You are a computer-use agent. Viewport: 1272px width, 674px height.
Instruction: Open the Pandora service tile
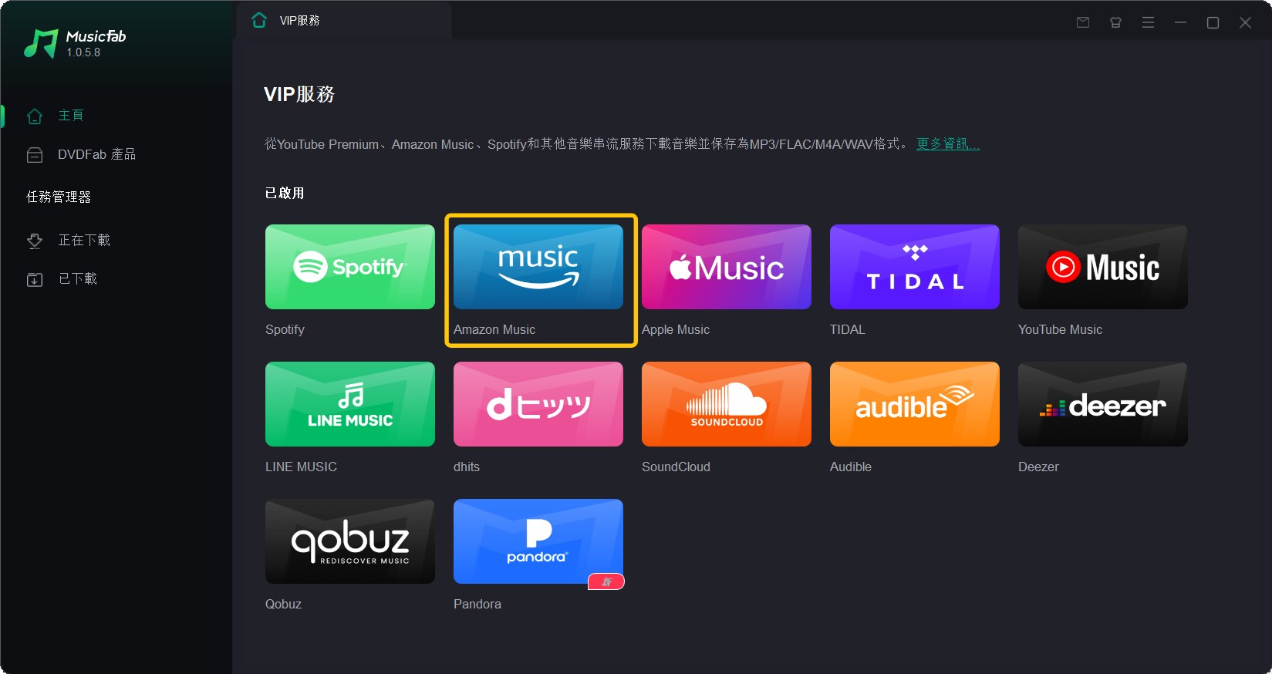[x=538, y=541]
